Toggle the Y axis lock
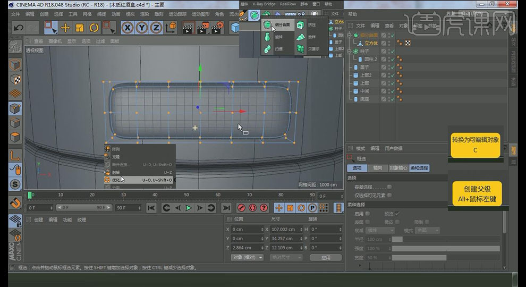 click(141, 28)
